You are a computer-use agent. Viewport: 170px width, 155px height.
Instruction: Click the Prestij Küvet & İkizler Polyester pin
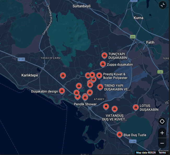99,75
